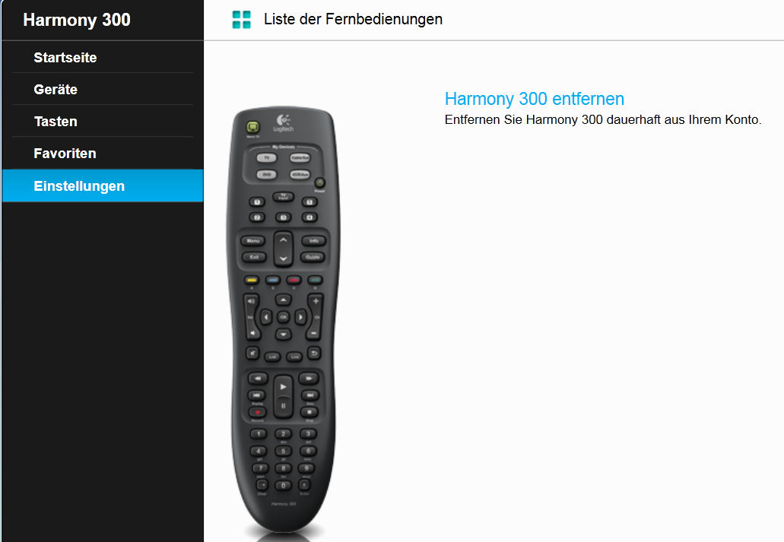Image resolution: width=784 pixels, height=542 pixels.
Task: Click the red Record button on remote
Action: (x=258, y=413)
